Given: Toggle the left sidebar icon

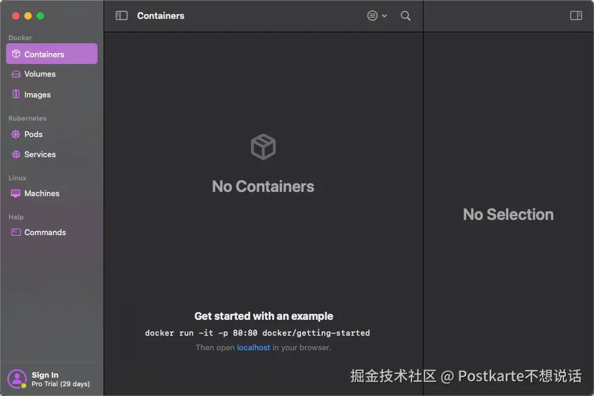Looking at the screenshot, I should tap(121, 16).
